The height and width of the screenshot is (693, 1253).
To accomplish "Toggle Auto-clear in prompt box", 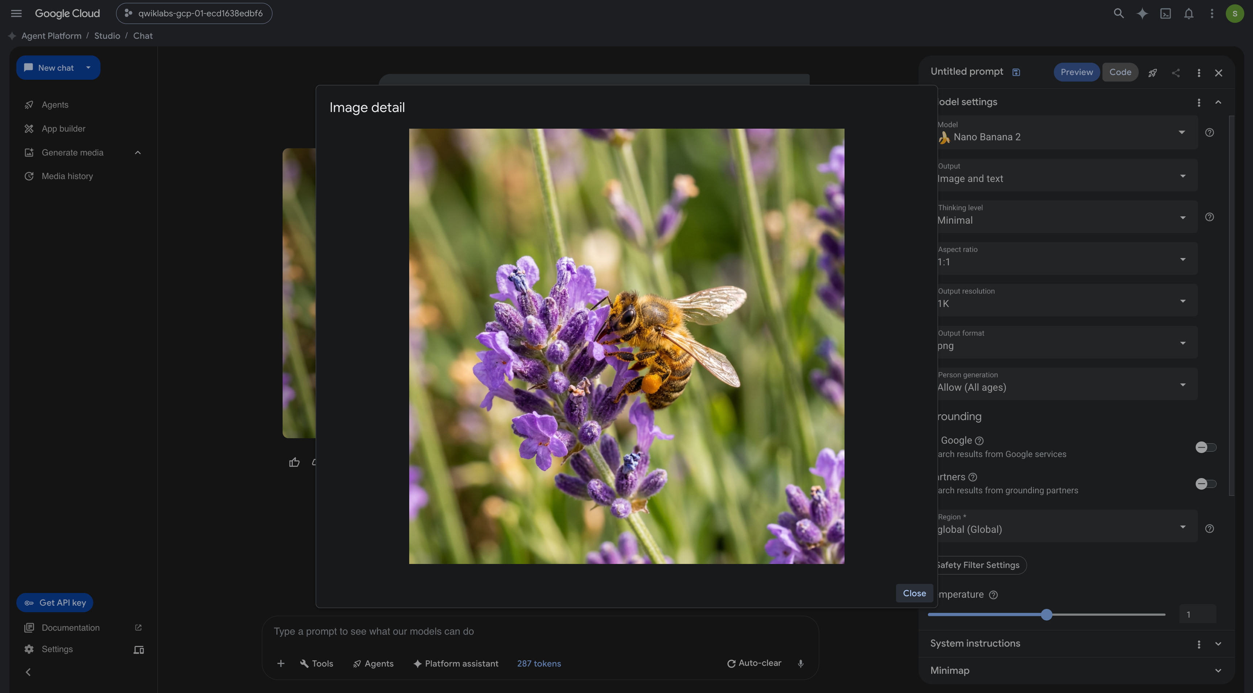I will pos(755,663).
